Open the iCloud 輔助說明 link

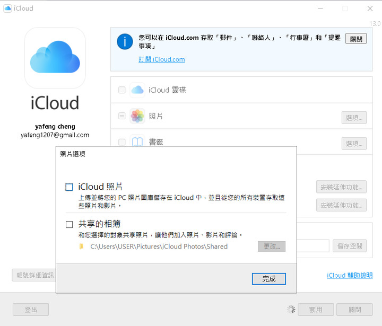350,275
